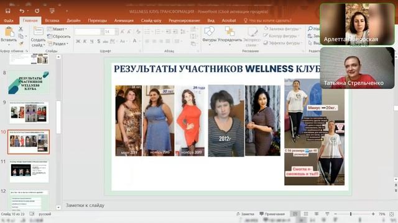Activate the format painter brush

pos(21,43)
